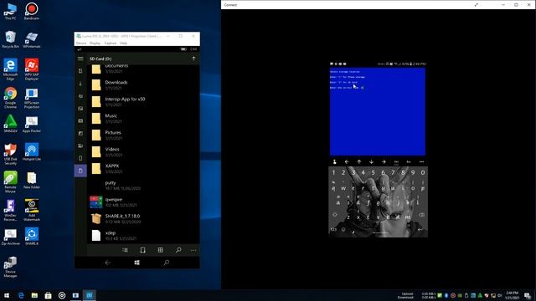Go up one folder level with the arrow

(193, 59)
